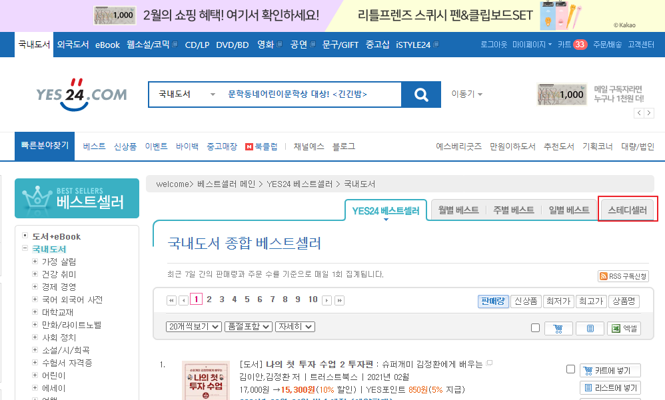Show next banner with right arrow
Image resolution: width=665 pixels, height=400 pixels.
click(x=649, y=113)
